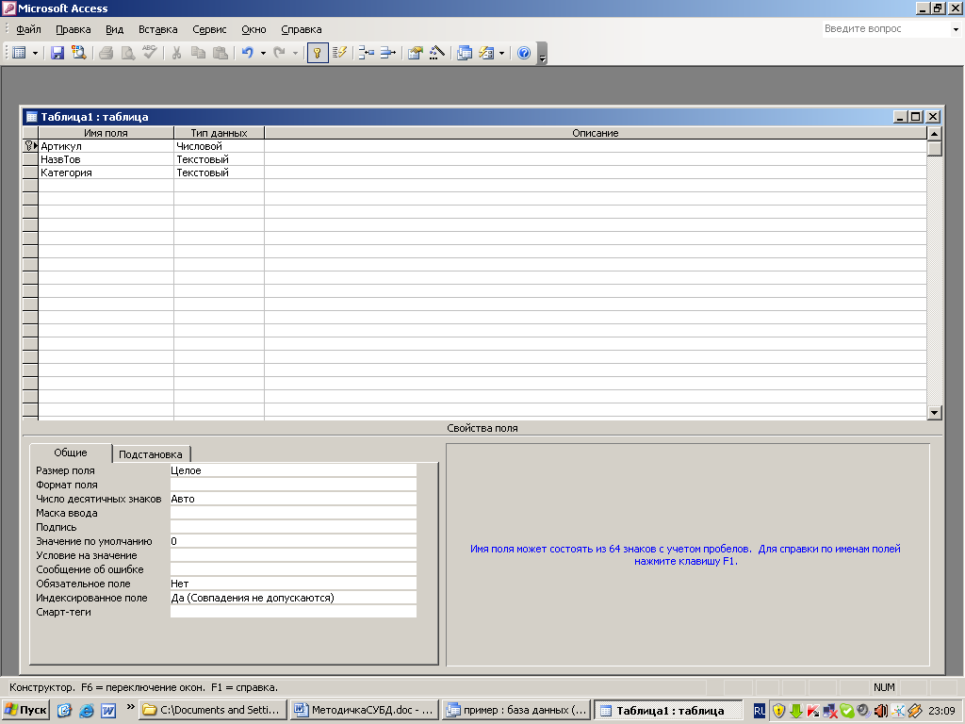Select the НазвТов field name cell
Image resolution: width=965 pixels, height=724 pixels.
106,159
